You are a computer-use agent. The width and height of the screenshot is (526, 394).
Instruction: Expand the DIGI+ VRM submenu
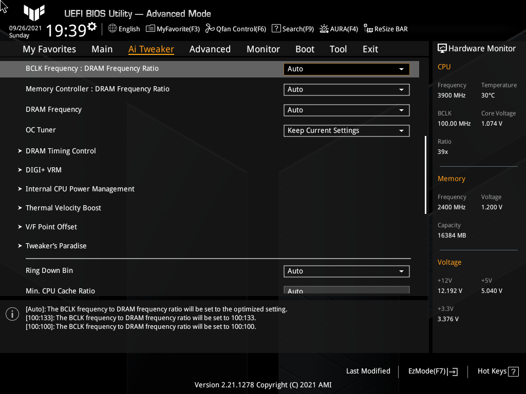click(x=44, y=170)
